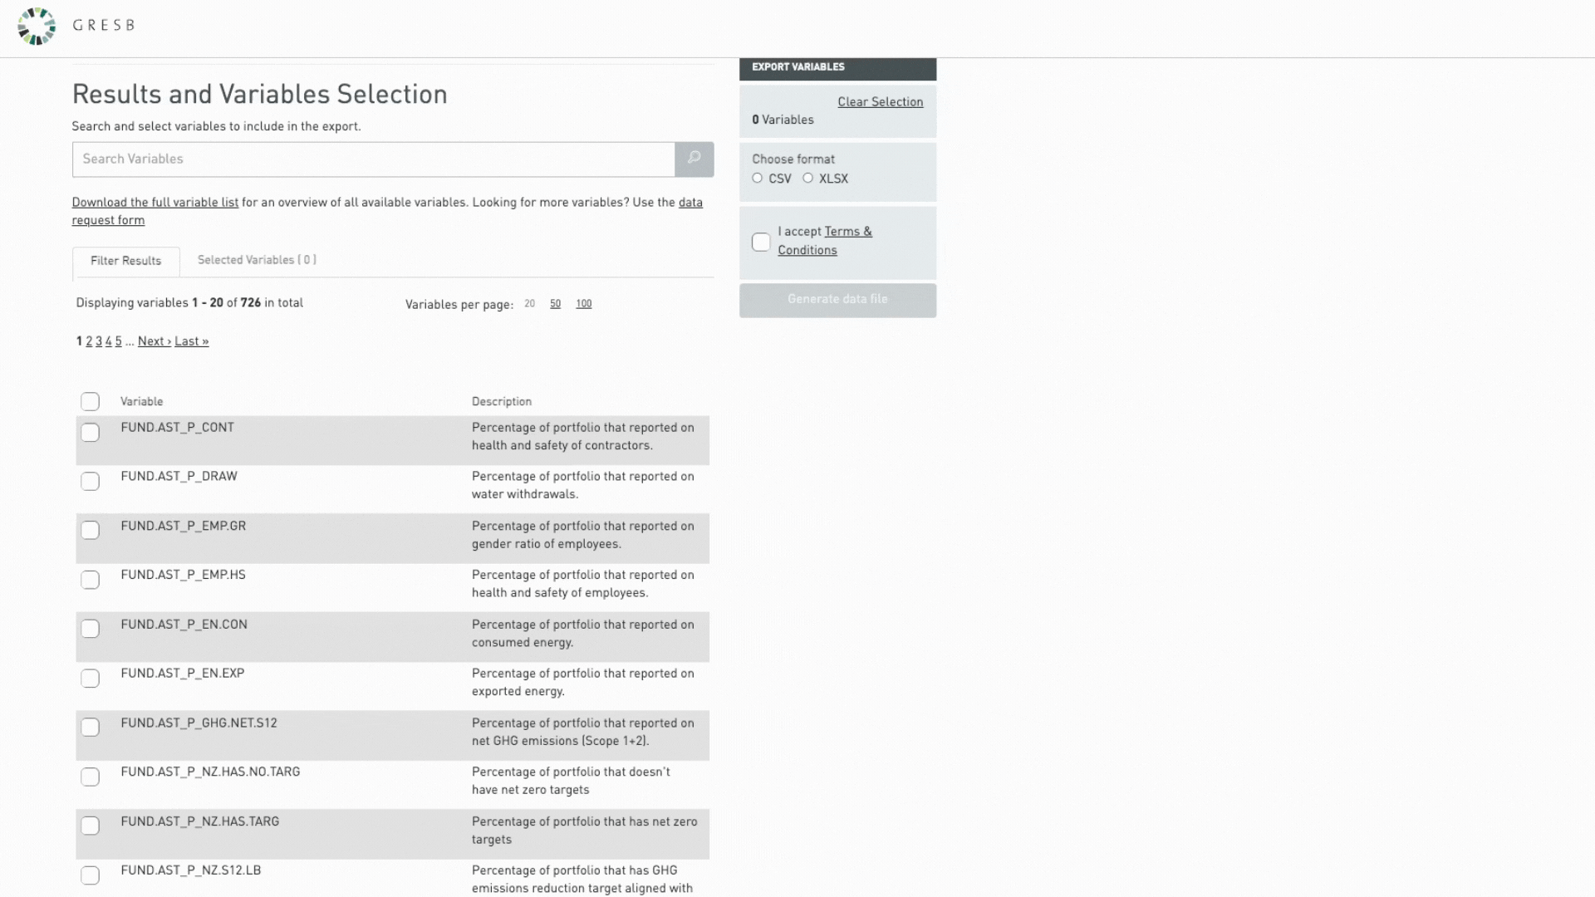Viewport: 1595px width, 897px height.
Task: Click the search magnifier button
Action: (x=694, y=159)
